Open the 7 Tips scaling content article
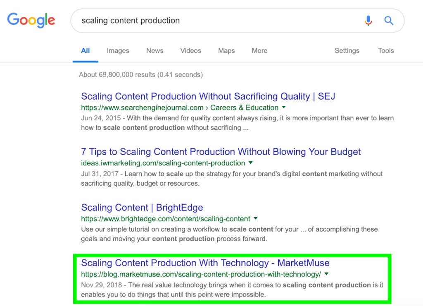423x306 pixels. point(221,152)
